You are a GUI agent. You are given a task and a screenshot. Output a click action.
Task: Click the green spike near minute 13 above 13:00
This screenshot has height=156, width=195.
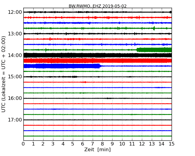[x=154, y=28]
